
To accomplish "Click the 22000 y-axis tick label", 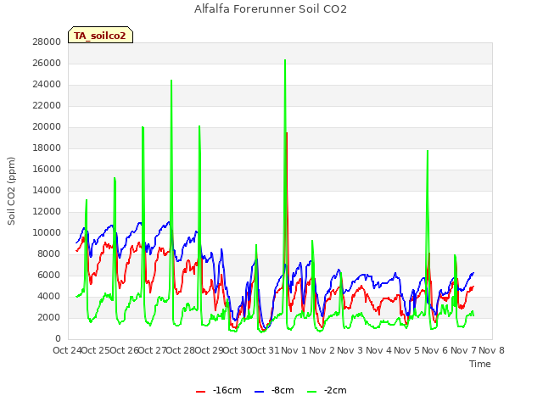I will (47, 105).
